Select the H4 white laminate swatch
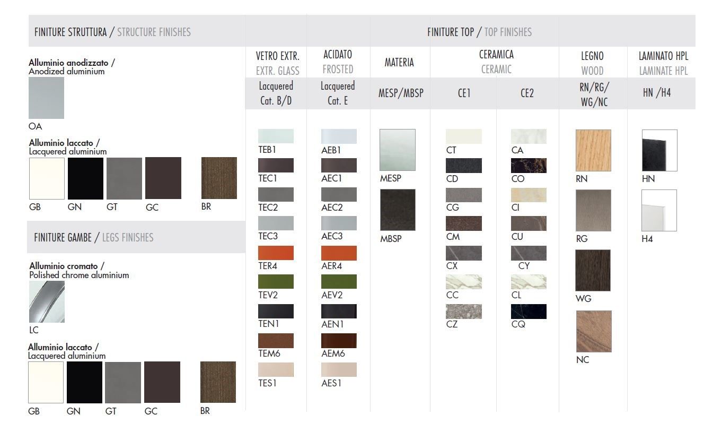This screenshot has height=423, width=713. (x=659, y=210)
